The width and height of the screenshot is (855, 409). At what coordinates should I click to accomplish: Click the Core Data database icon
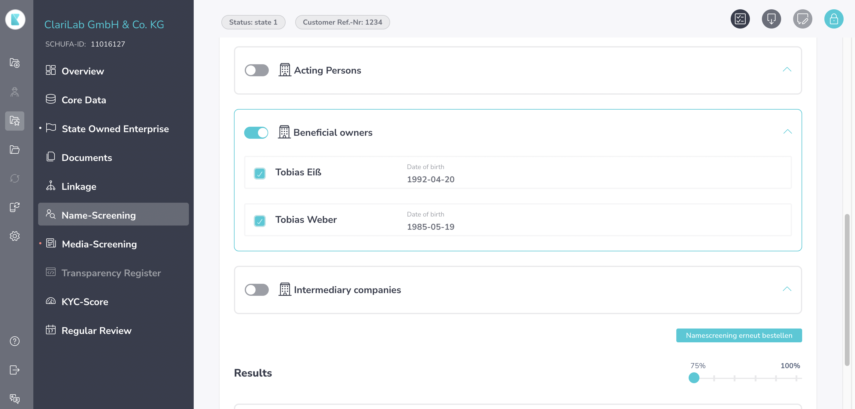tap(50, 99)
